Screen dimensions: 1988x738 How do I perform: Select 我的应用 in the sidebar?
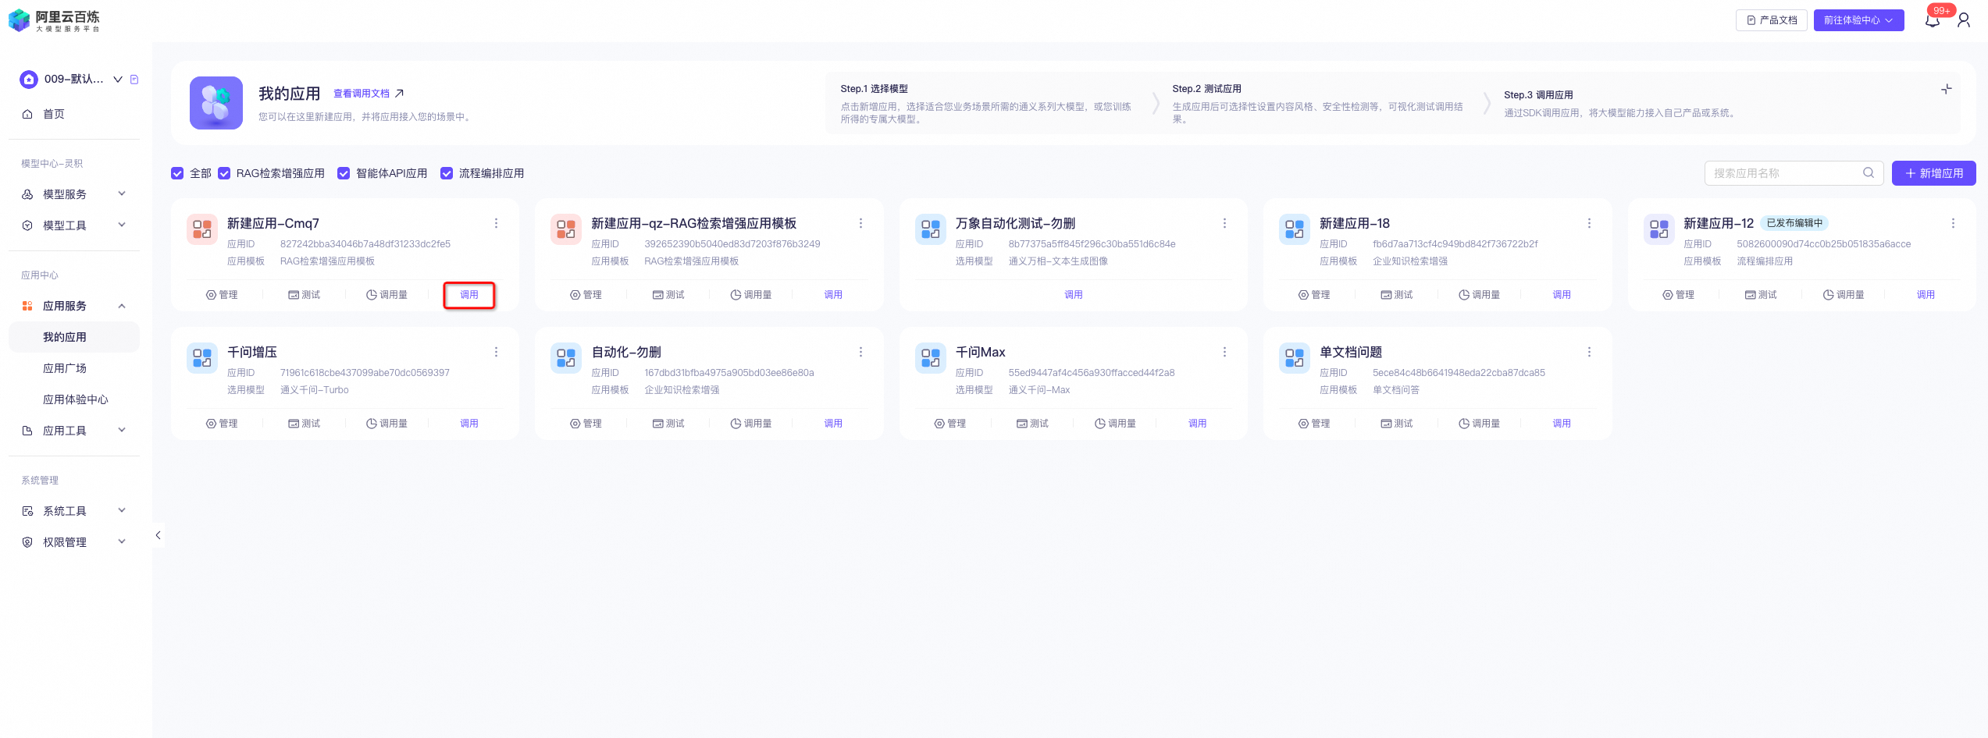(x=74, y=337)
